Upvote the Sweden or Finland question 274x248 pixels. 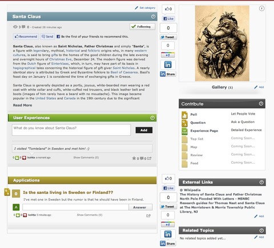coord(18,215)
